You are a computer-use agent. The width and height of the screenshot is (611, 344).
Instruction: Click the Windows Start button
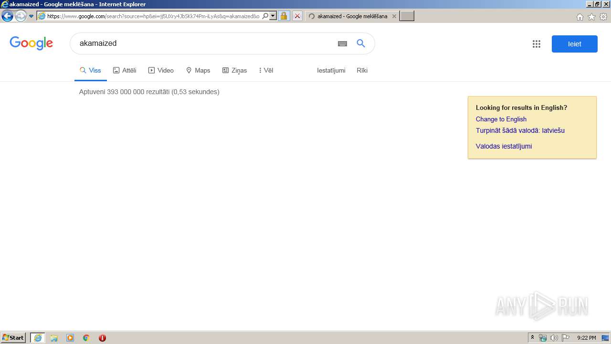pos(13,338)
